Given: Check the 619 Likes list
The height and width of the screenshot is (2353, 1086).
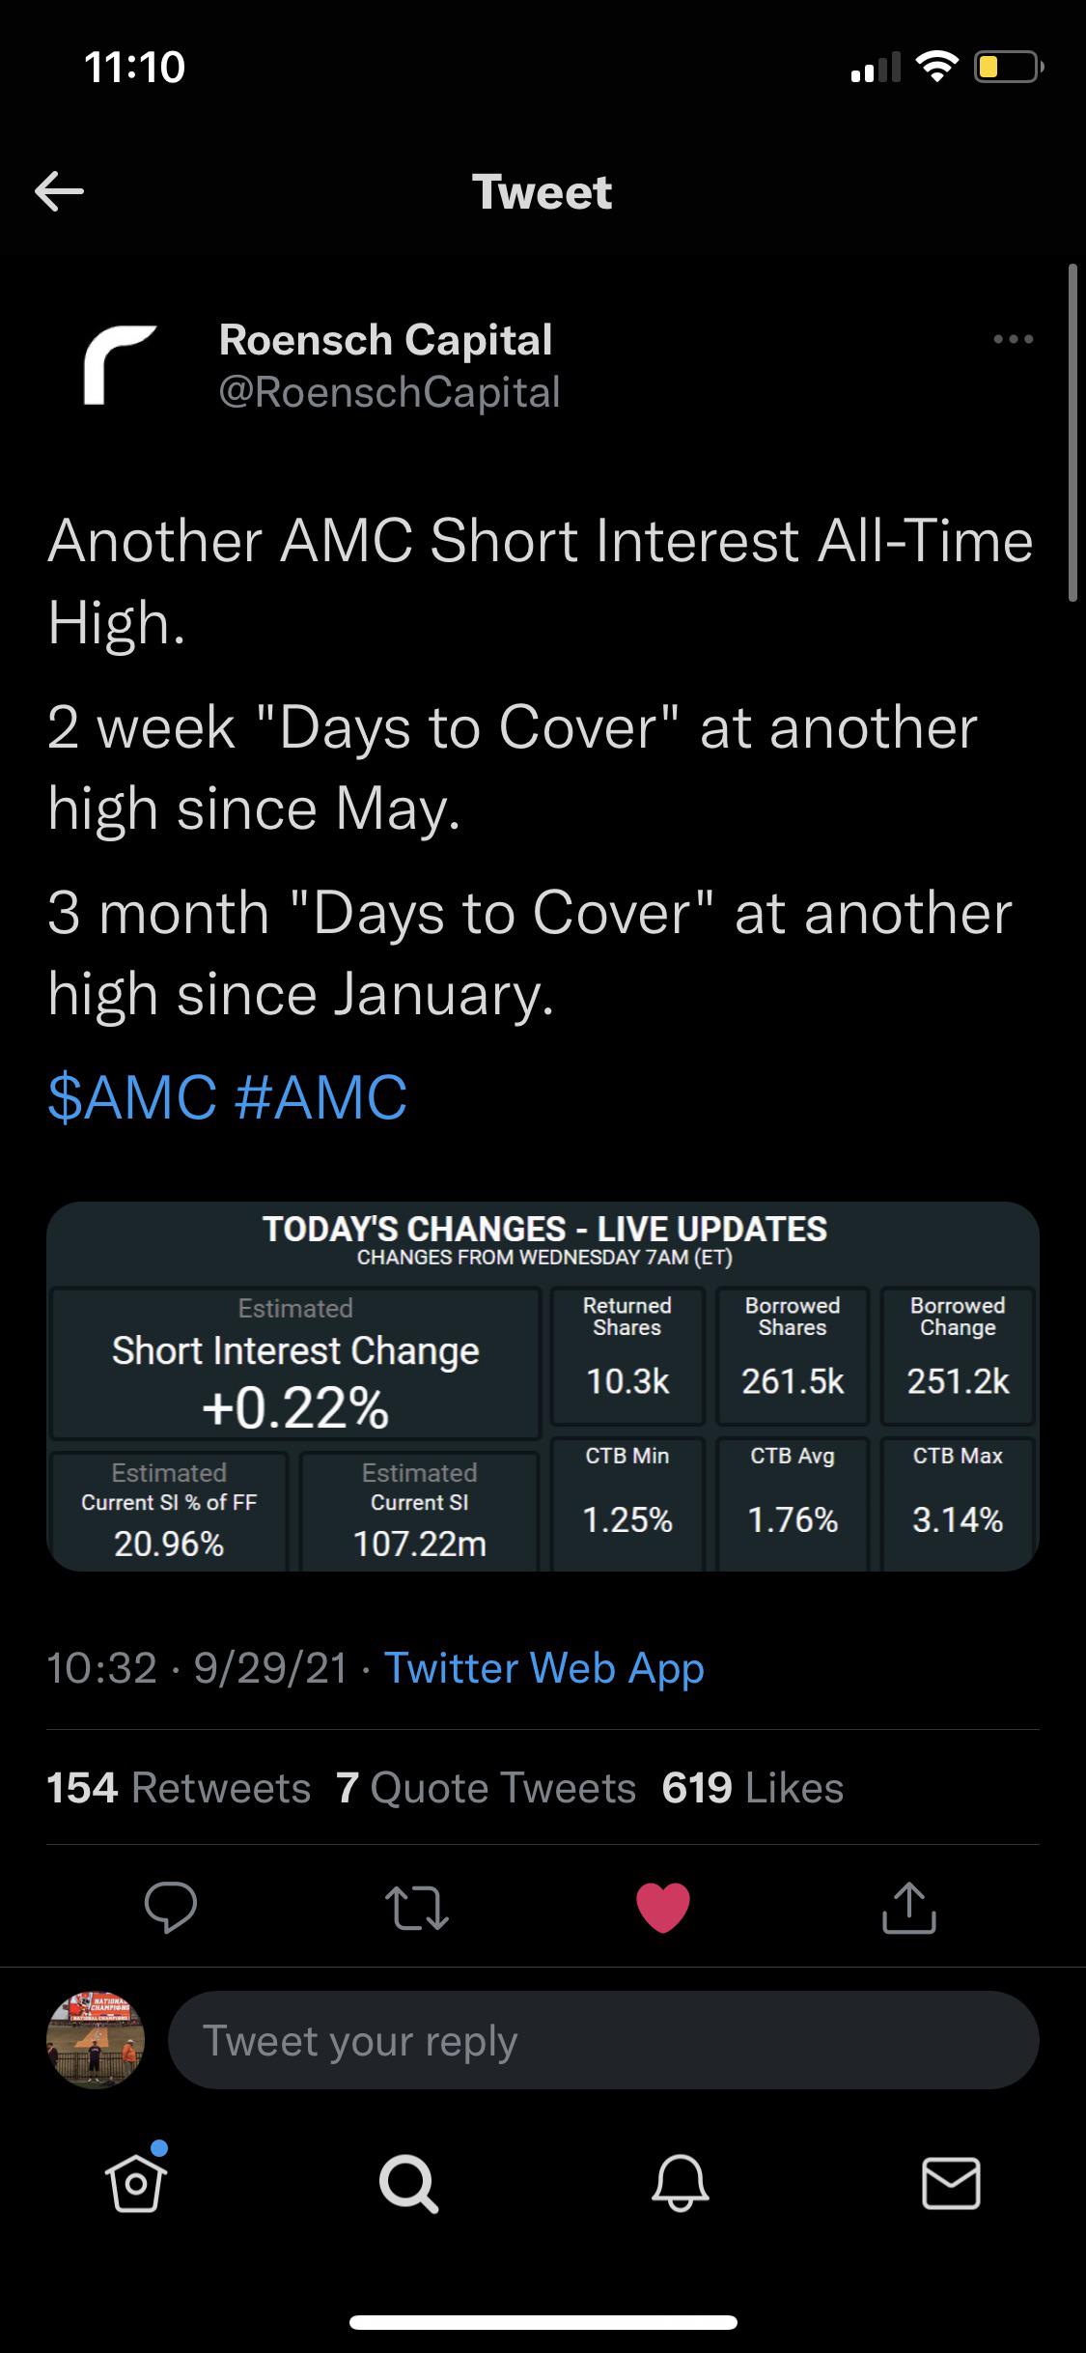Looking at the screenshot, I should click(x=751, y=1788).
